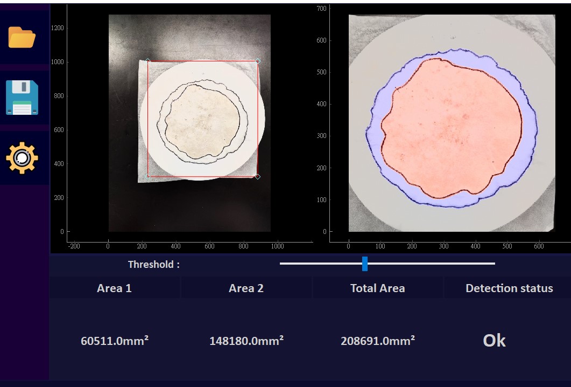Select the Detection status column header

[x=509, y=288]
